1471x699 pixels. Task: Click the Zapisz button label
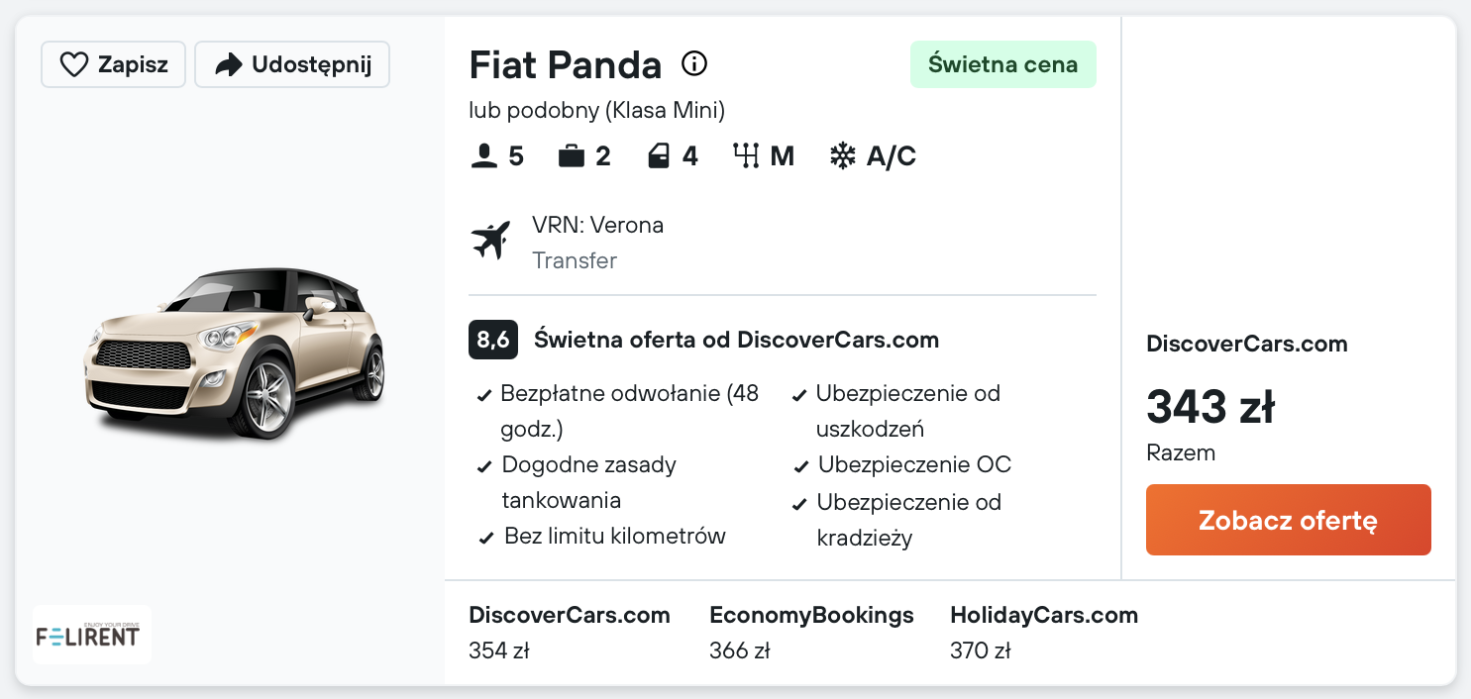133,65
